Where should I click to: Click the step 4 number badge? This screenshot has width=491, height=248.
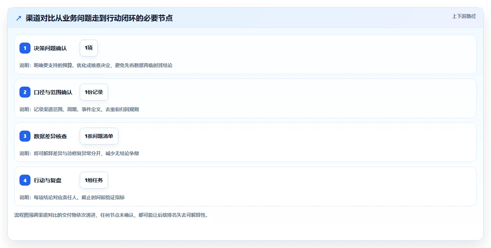(25, 180)
